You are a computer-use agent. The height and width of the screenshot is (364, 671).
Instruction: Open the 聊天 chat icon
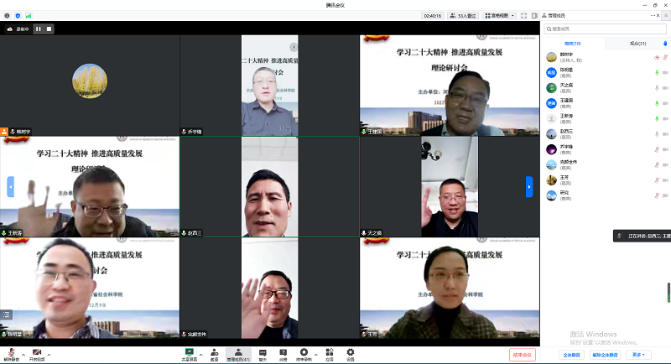click(263, 352)
